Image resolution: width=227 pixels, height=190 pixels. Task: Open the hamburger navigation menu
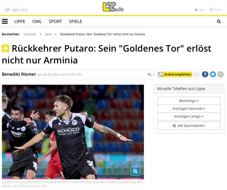(5, 21)
